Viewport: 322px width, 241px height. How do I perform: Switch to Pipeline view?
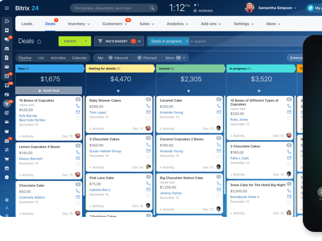tap(25, 58)
